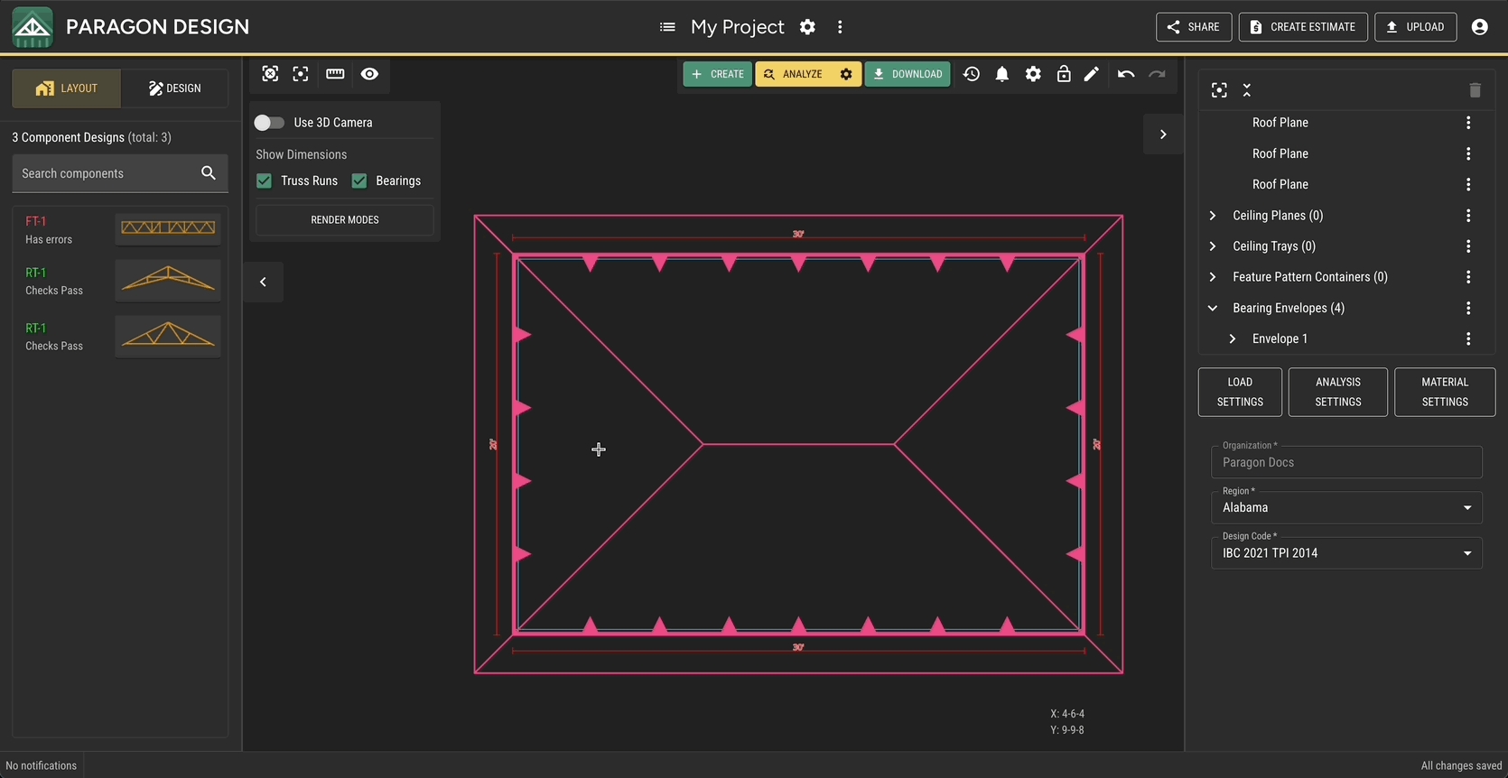Viewport: 1508px width, 778px height.
Task: Open project settings gear beside My Project
Action: pos(807,27)
